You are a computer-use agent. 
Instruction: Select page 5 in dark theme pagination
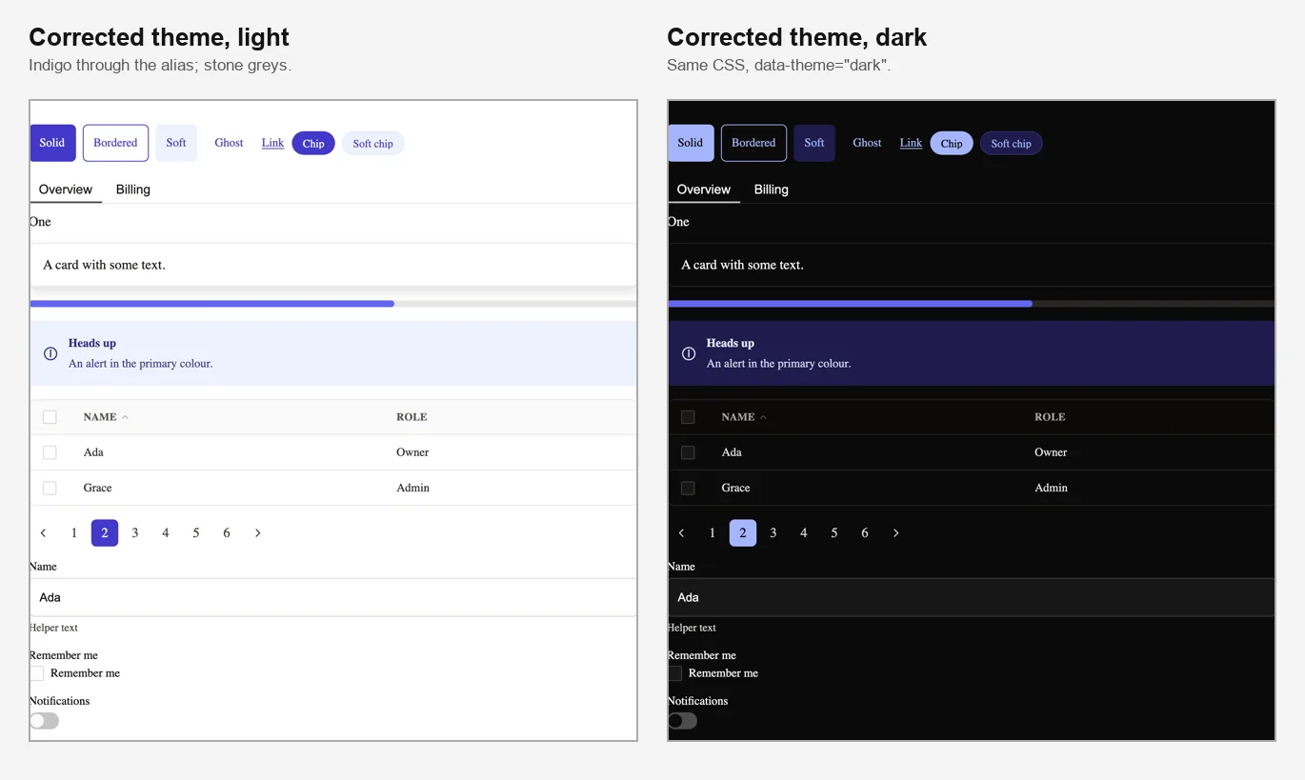834,533
